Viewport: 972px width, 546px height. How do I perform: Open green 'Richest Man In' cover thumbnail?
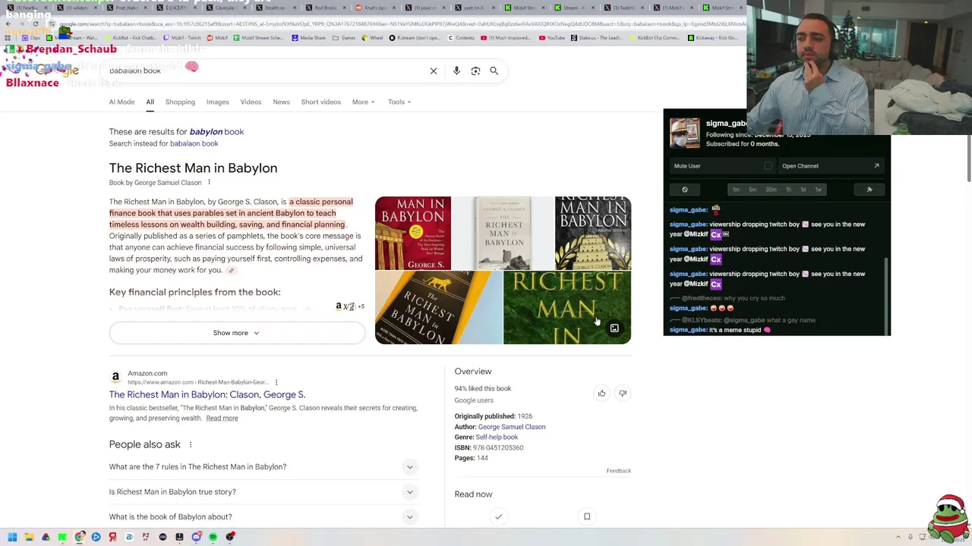(567, 308)
